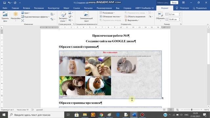Click the Bandicam record icon on the taskbar
This screenshot has height=118, width=210.
point(142,115)
